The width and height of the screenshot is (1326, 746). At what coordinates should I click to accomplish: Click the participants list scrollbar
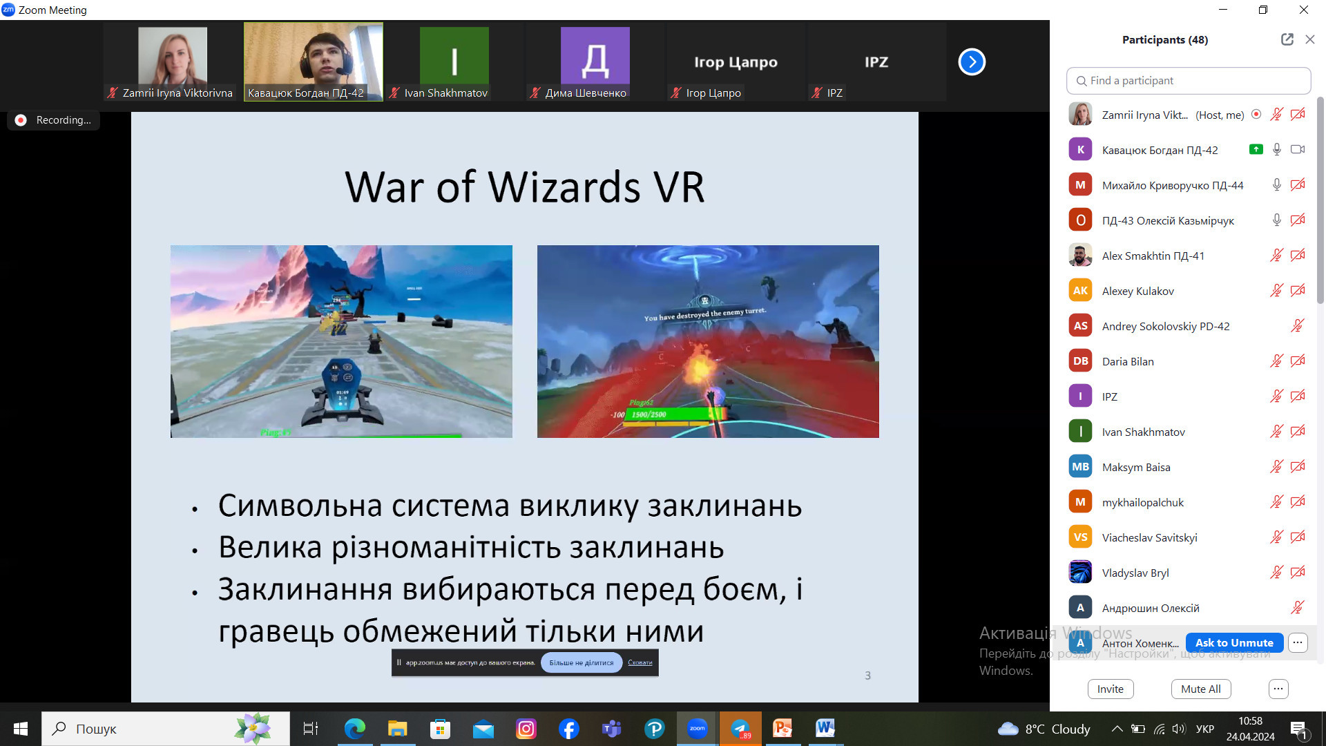tap(1320, 200)
